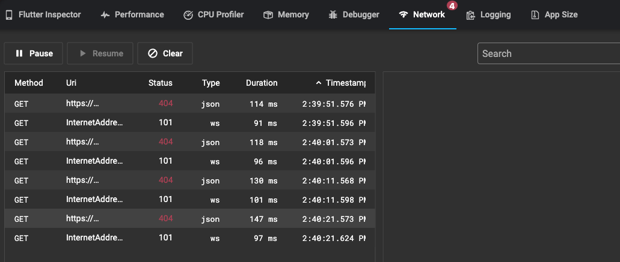Select the request at 2:40:11.568

click(190, 180)
